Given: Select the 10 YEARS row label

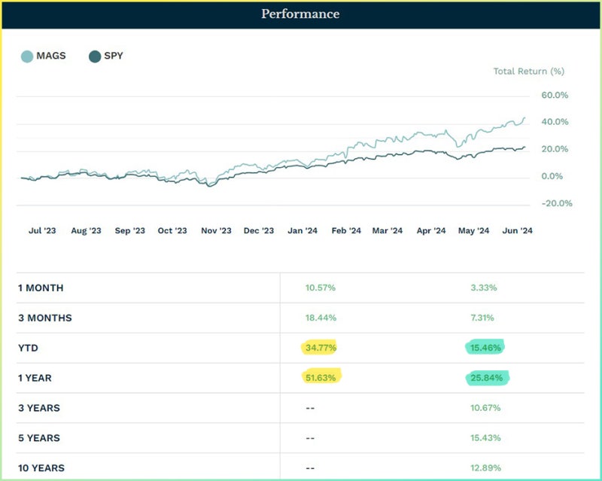Looking at the screenshot, I should coord(42,468).
